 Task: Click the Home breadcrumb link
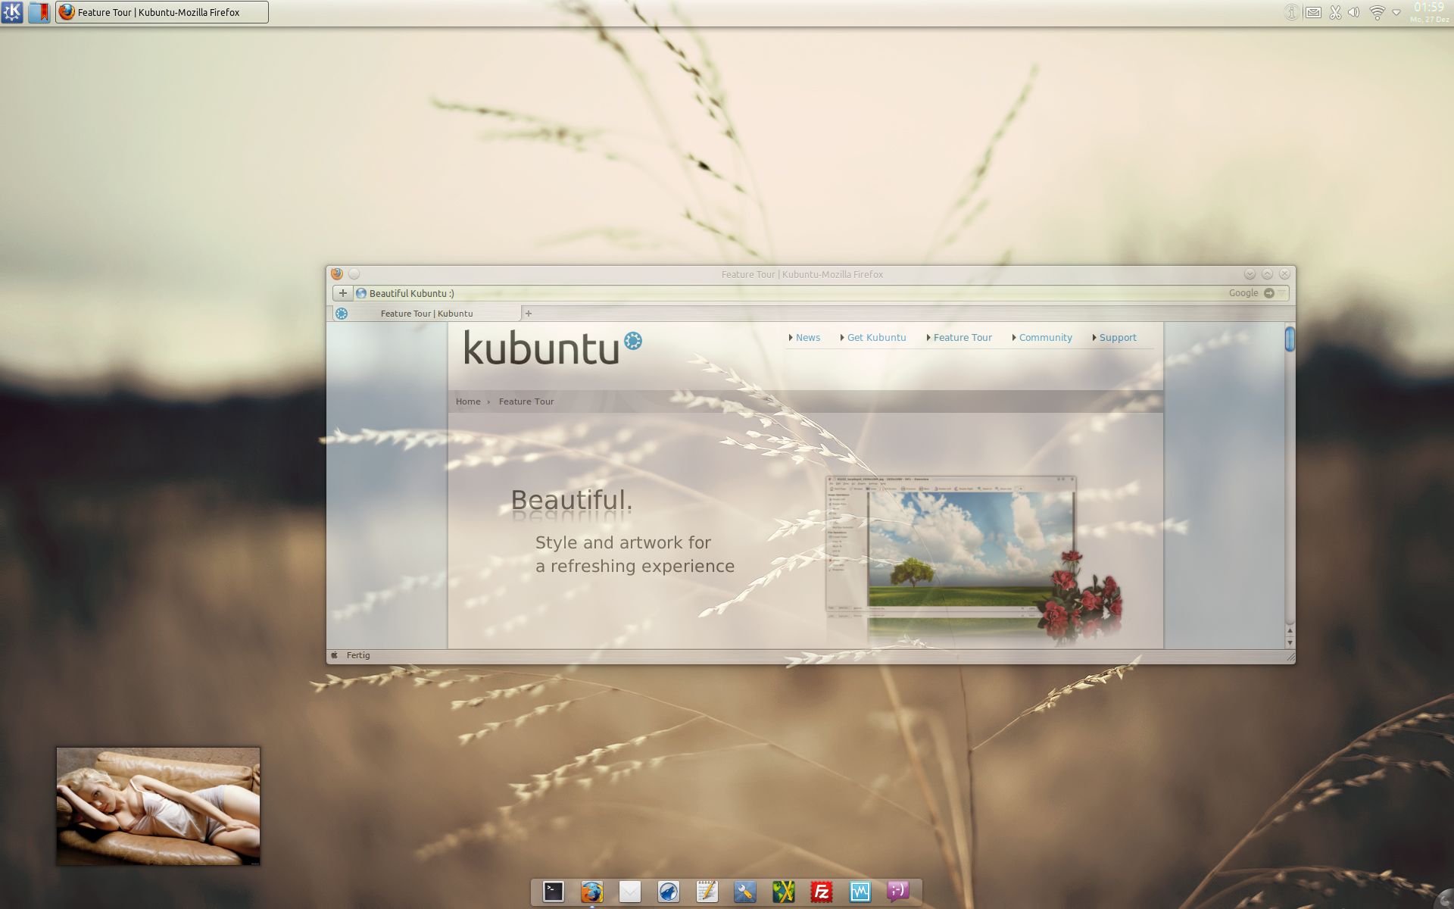point(468,401)
